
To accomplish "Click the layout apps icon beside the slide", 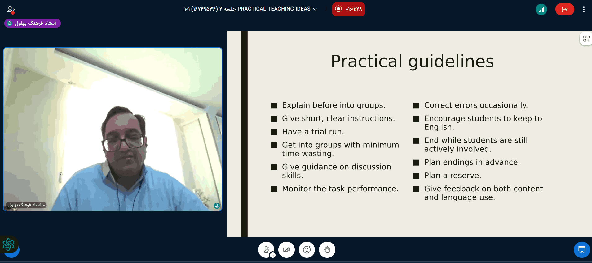I will 586,39.
